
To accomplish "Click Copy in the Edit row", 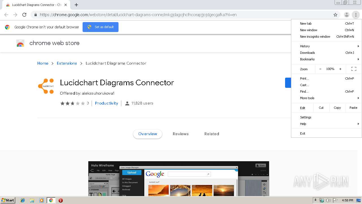I will coord(337,108).
